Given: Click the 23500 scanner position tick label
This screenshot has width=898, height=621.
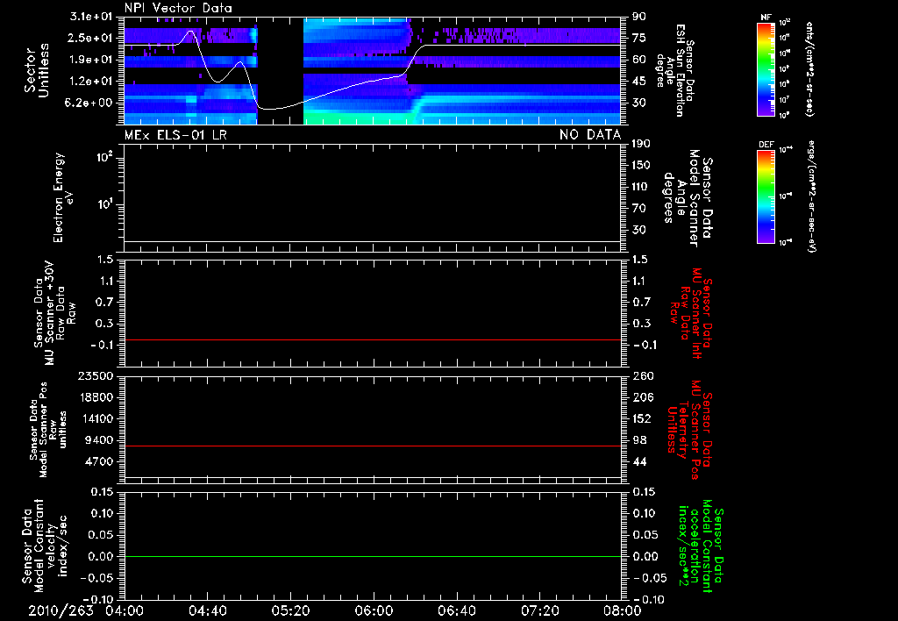Looking at the screenshot, I should tap(96, 375).
